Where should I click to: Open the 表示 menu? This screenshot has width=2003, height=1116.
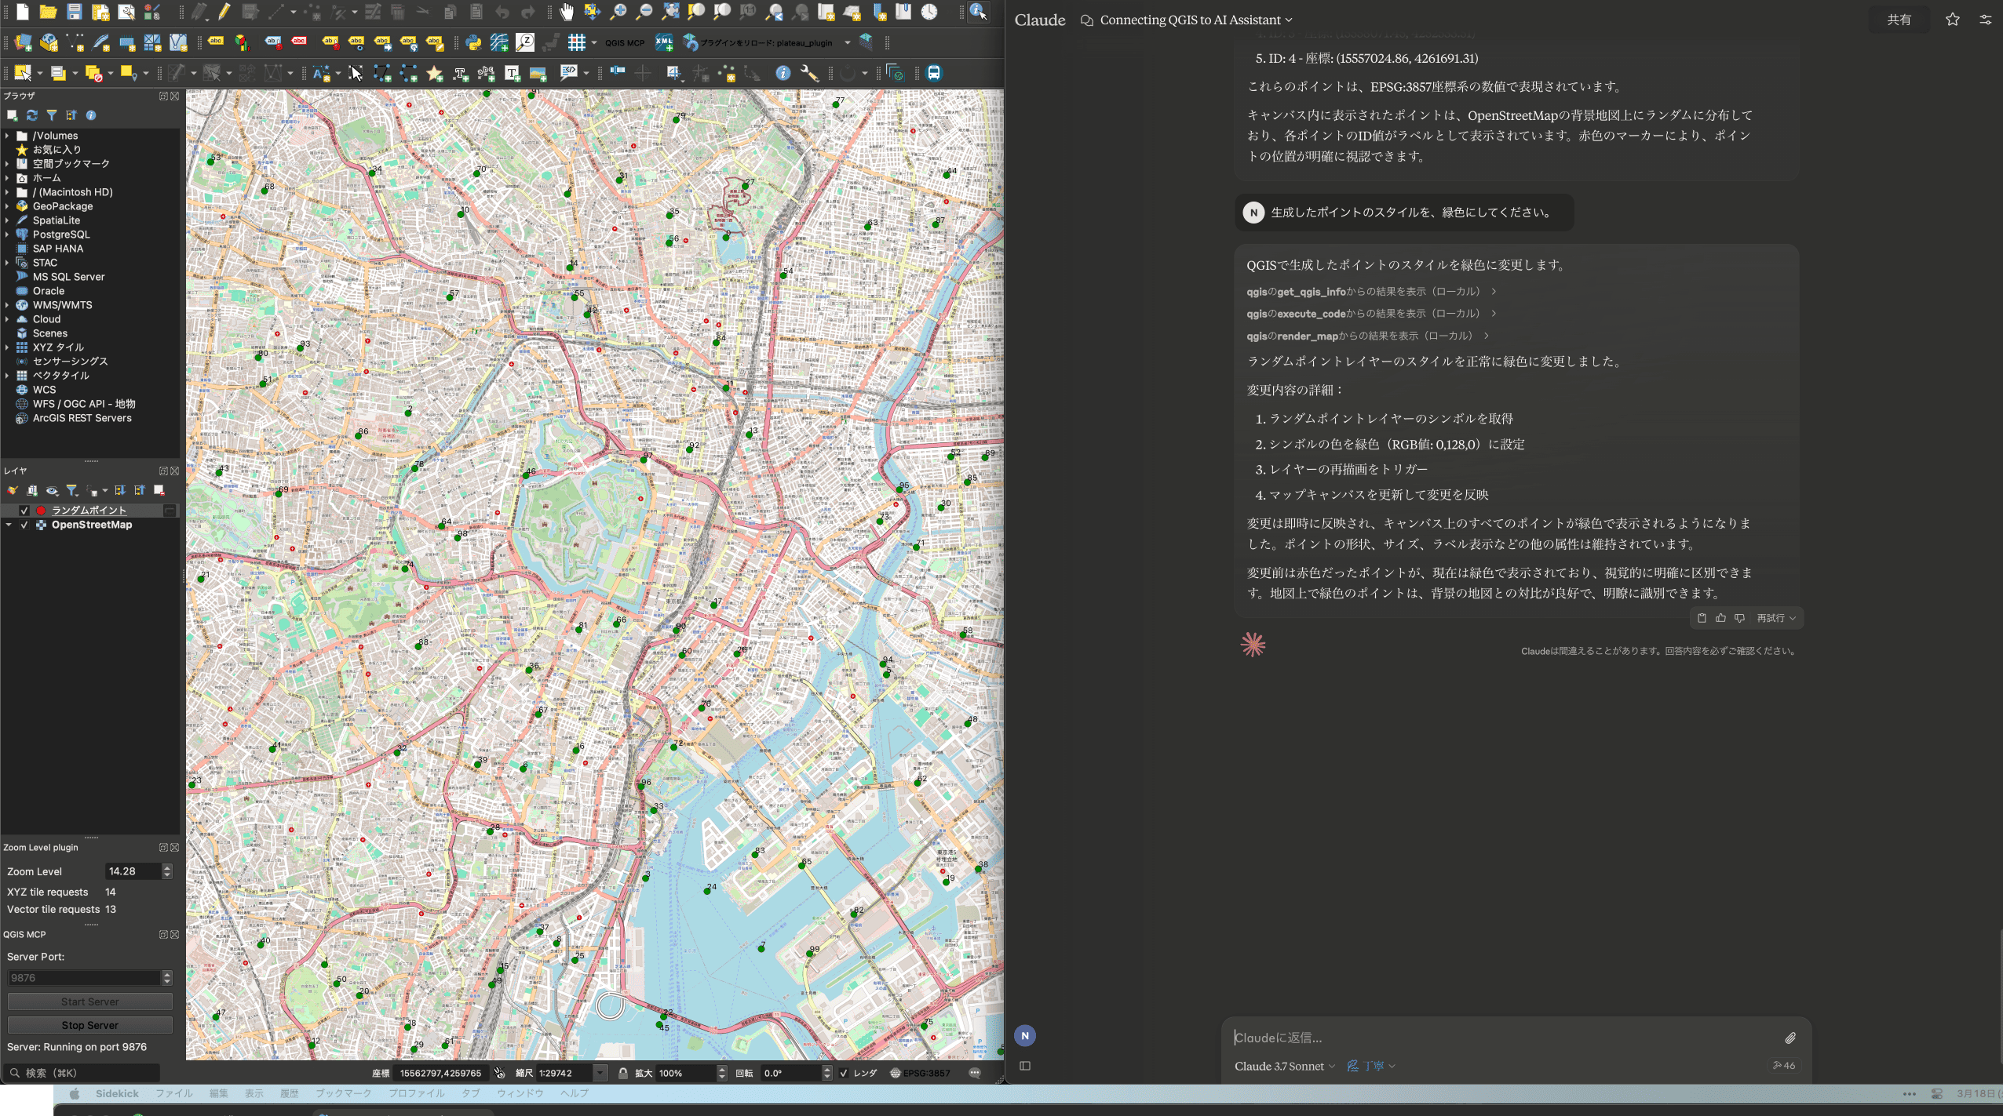click(x=253, y=1092)
